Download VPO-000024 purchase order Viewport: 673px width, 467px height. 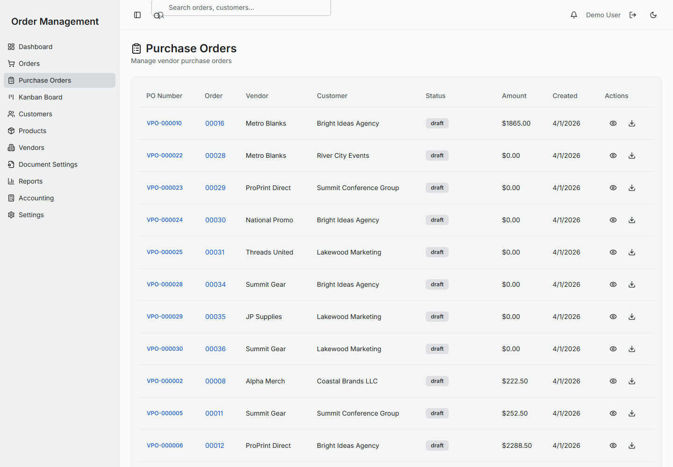[632, 220]
